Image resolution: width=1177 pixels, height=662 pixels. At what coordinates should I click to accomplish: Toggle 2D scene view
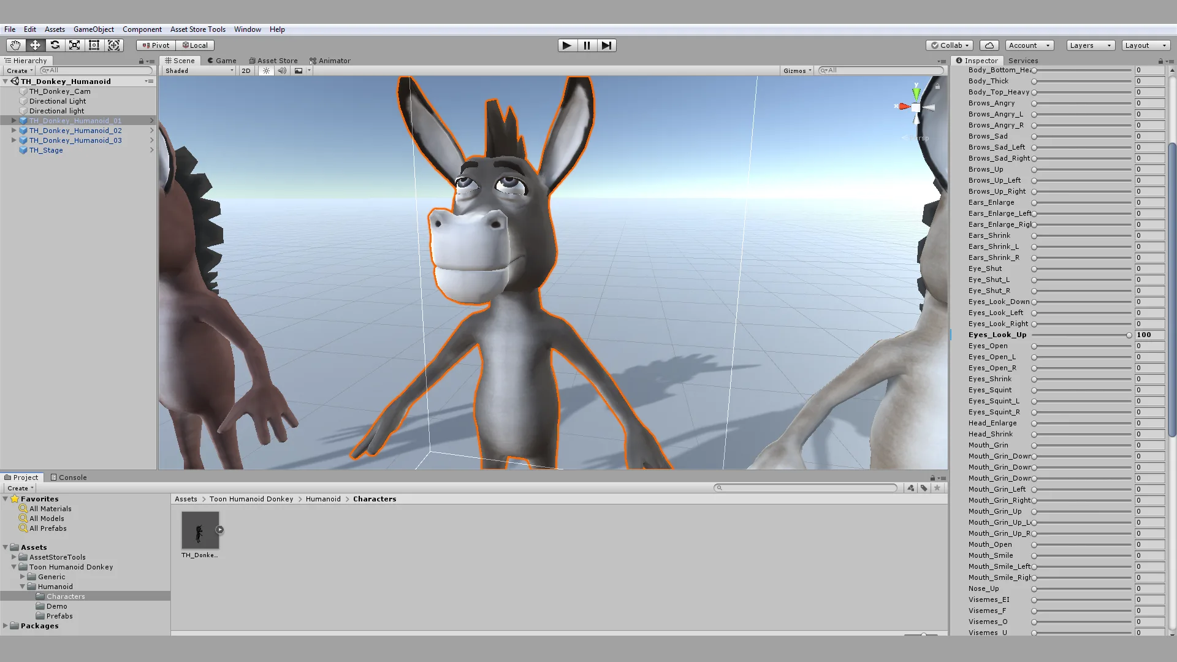click(246, 70)
